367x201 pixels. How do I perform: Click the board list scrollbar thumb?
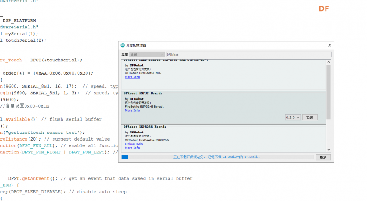pyautogui.click(x=329, y=92)
